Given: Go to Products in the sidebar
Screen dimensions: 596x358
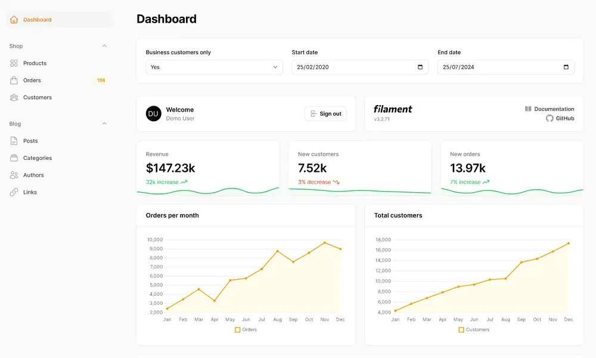Looking at the screenshot, I should pos(59,63).
